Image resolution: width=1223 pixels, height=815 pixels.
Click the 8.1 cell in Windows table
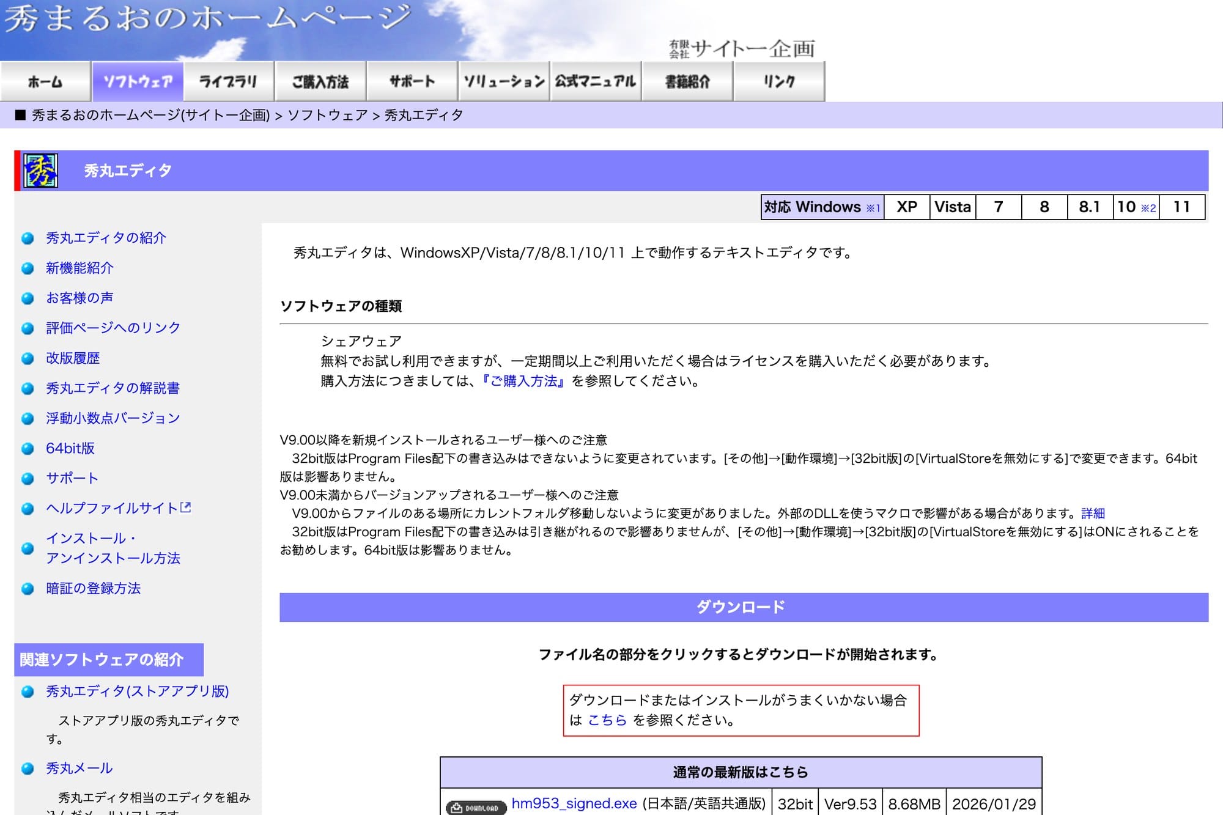point(1089,207)
